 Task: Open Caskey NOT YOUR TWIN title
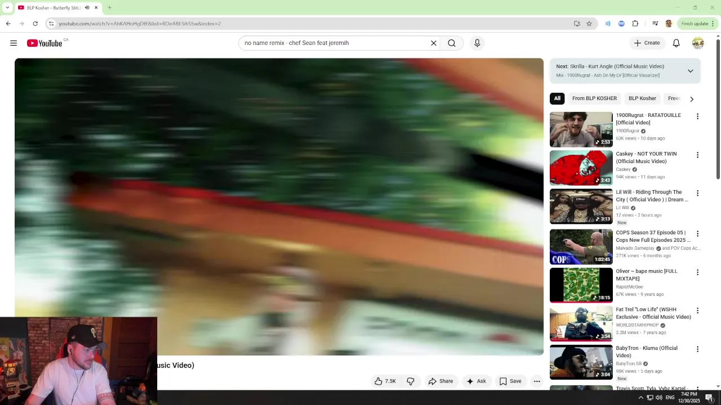coord(646,157)
